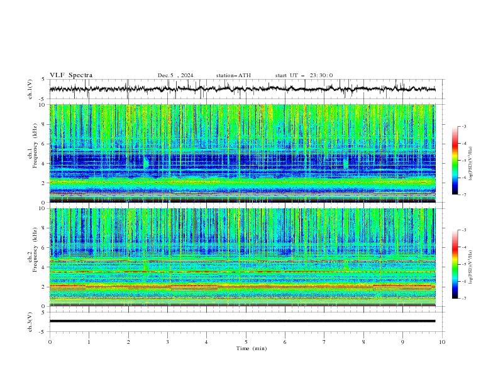Click the lower PSD color scale bar
This screenshot has height=384, width=498.
(x=455, y=264)
